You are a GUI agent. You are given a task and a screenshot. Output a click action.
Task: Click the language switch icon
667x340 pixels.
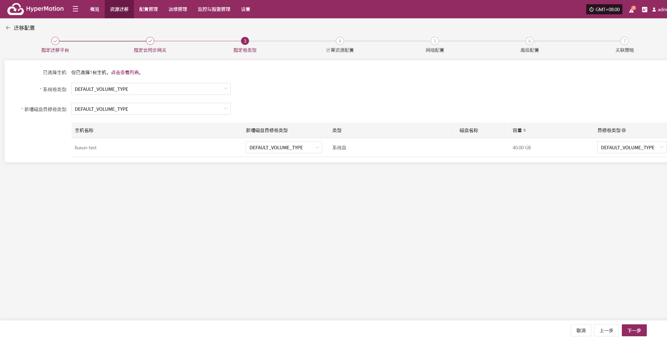[x=644, y=10]
